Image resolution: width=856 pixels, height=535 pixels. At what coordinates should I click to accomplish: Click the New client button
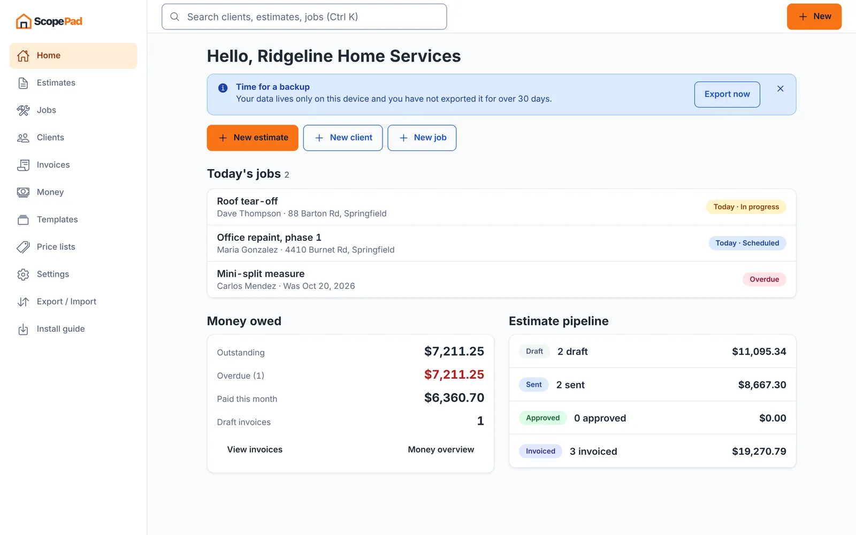[x=343, y=138]
